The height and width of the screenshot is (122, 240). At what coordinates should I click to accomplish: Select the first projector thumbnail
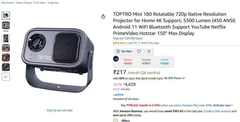pyautogui.click(x=6, y=16)
